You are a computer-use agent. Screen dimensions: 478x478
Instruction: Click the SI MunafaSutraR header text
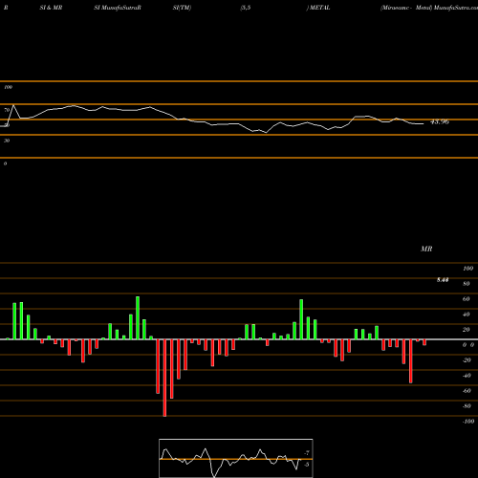pos(118,8)
